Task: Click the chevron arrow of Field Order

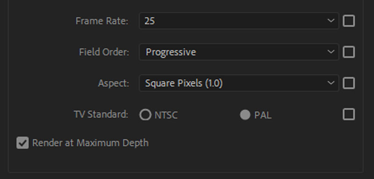Action: point(331,52)
